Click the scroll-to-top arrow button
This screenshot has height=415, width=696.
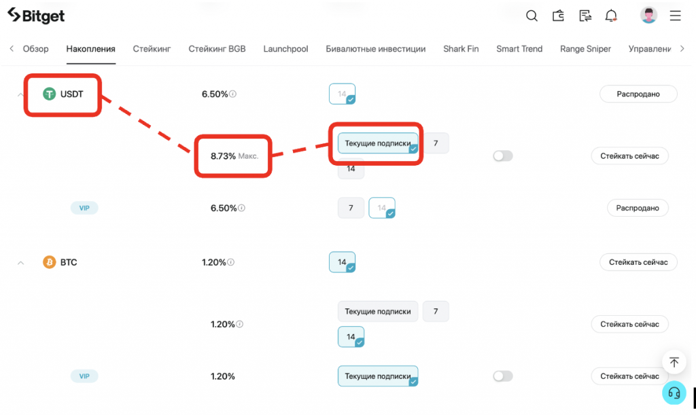[x=674, y=363]
